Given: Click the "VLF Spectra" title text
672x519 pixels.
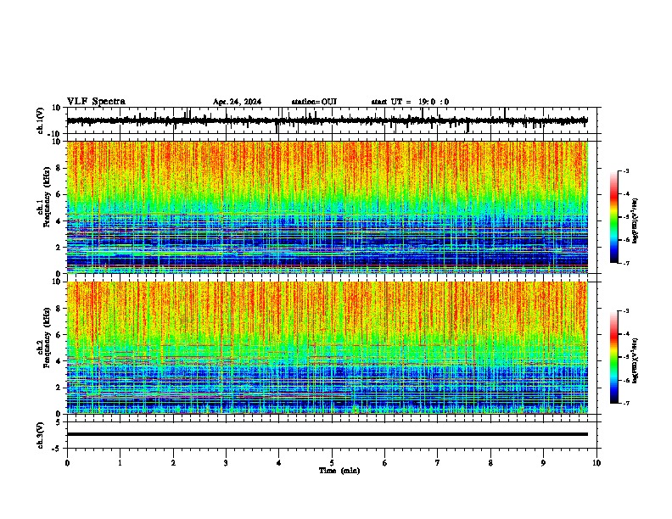Looking at the screenshot, I should click(x=96, y=101).
